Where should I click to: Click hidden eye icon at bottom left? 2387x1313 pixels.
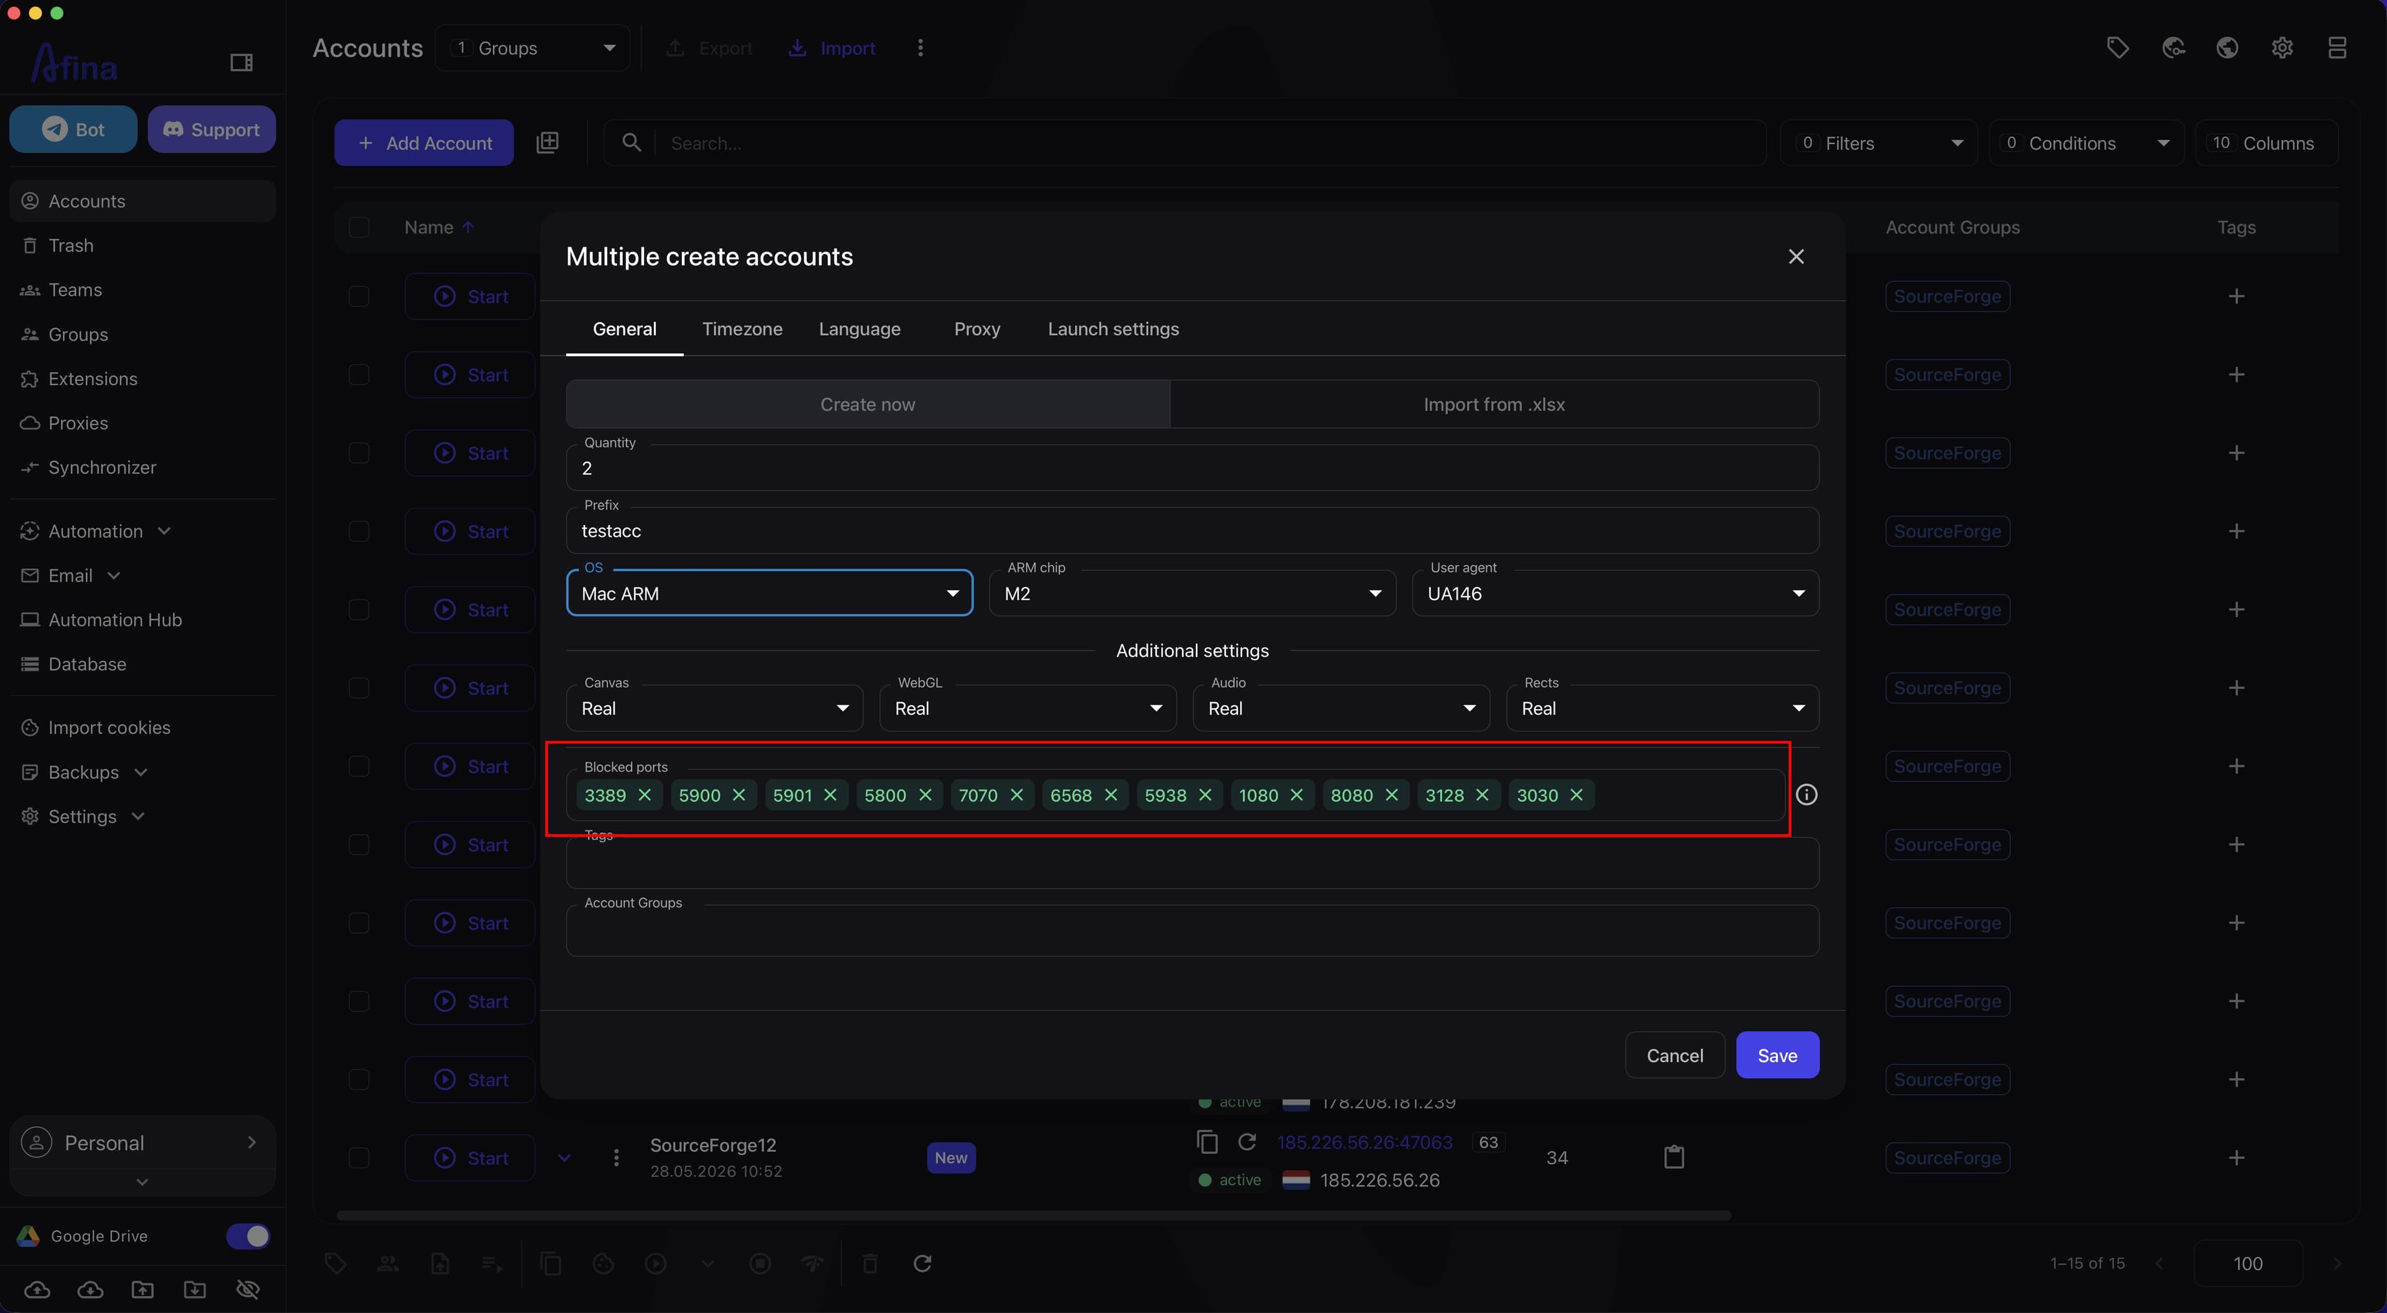(x=247, y=1290)
